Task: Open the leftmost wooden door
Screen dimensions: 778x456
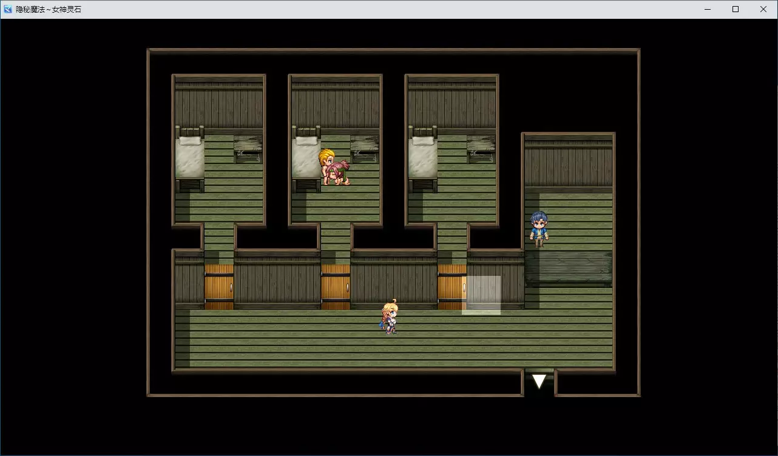Action: point(219,287)
